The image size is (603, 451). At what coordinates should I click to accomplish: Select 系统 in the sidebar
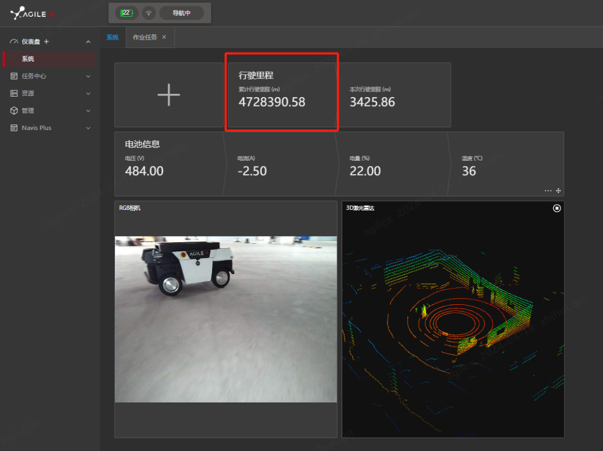click(x=28, y=59)
